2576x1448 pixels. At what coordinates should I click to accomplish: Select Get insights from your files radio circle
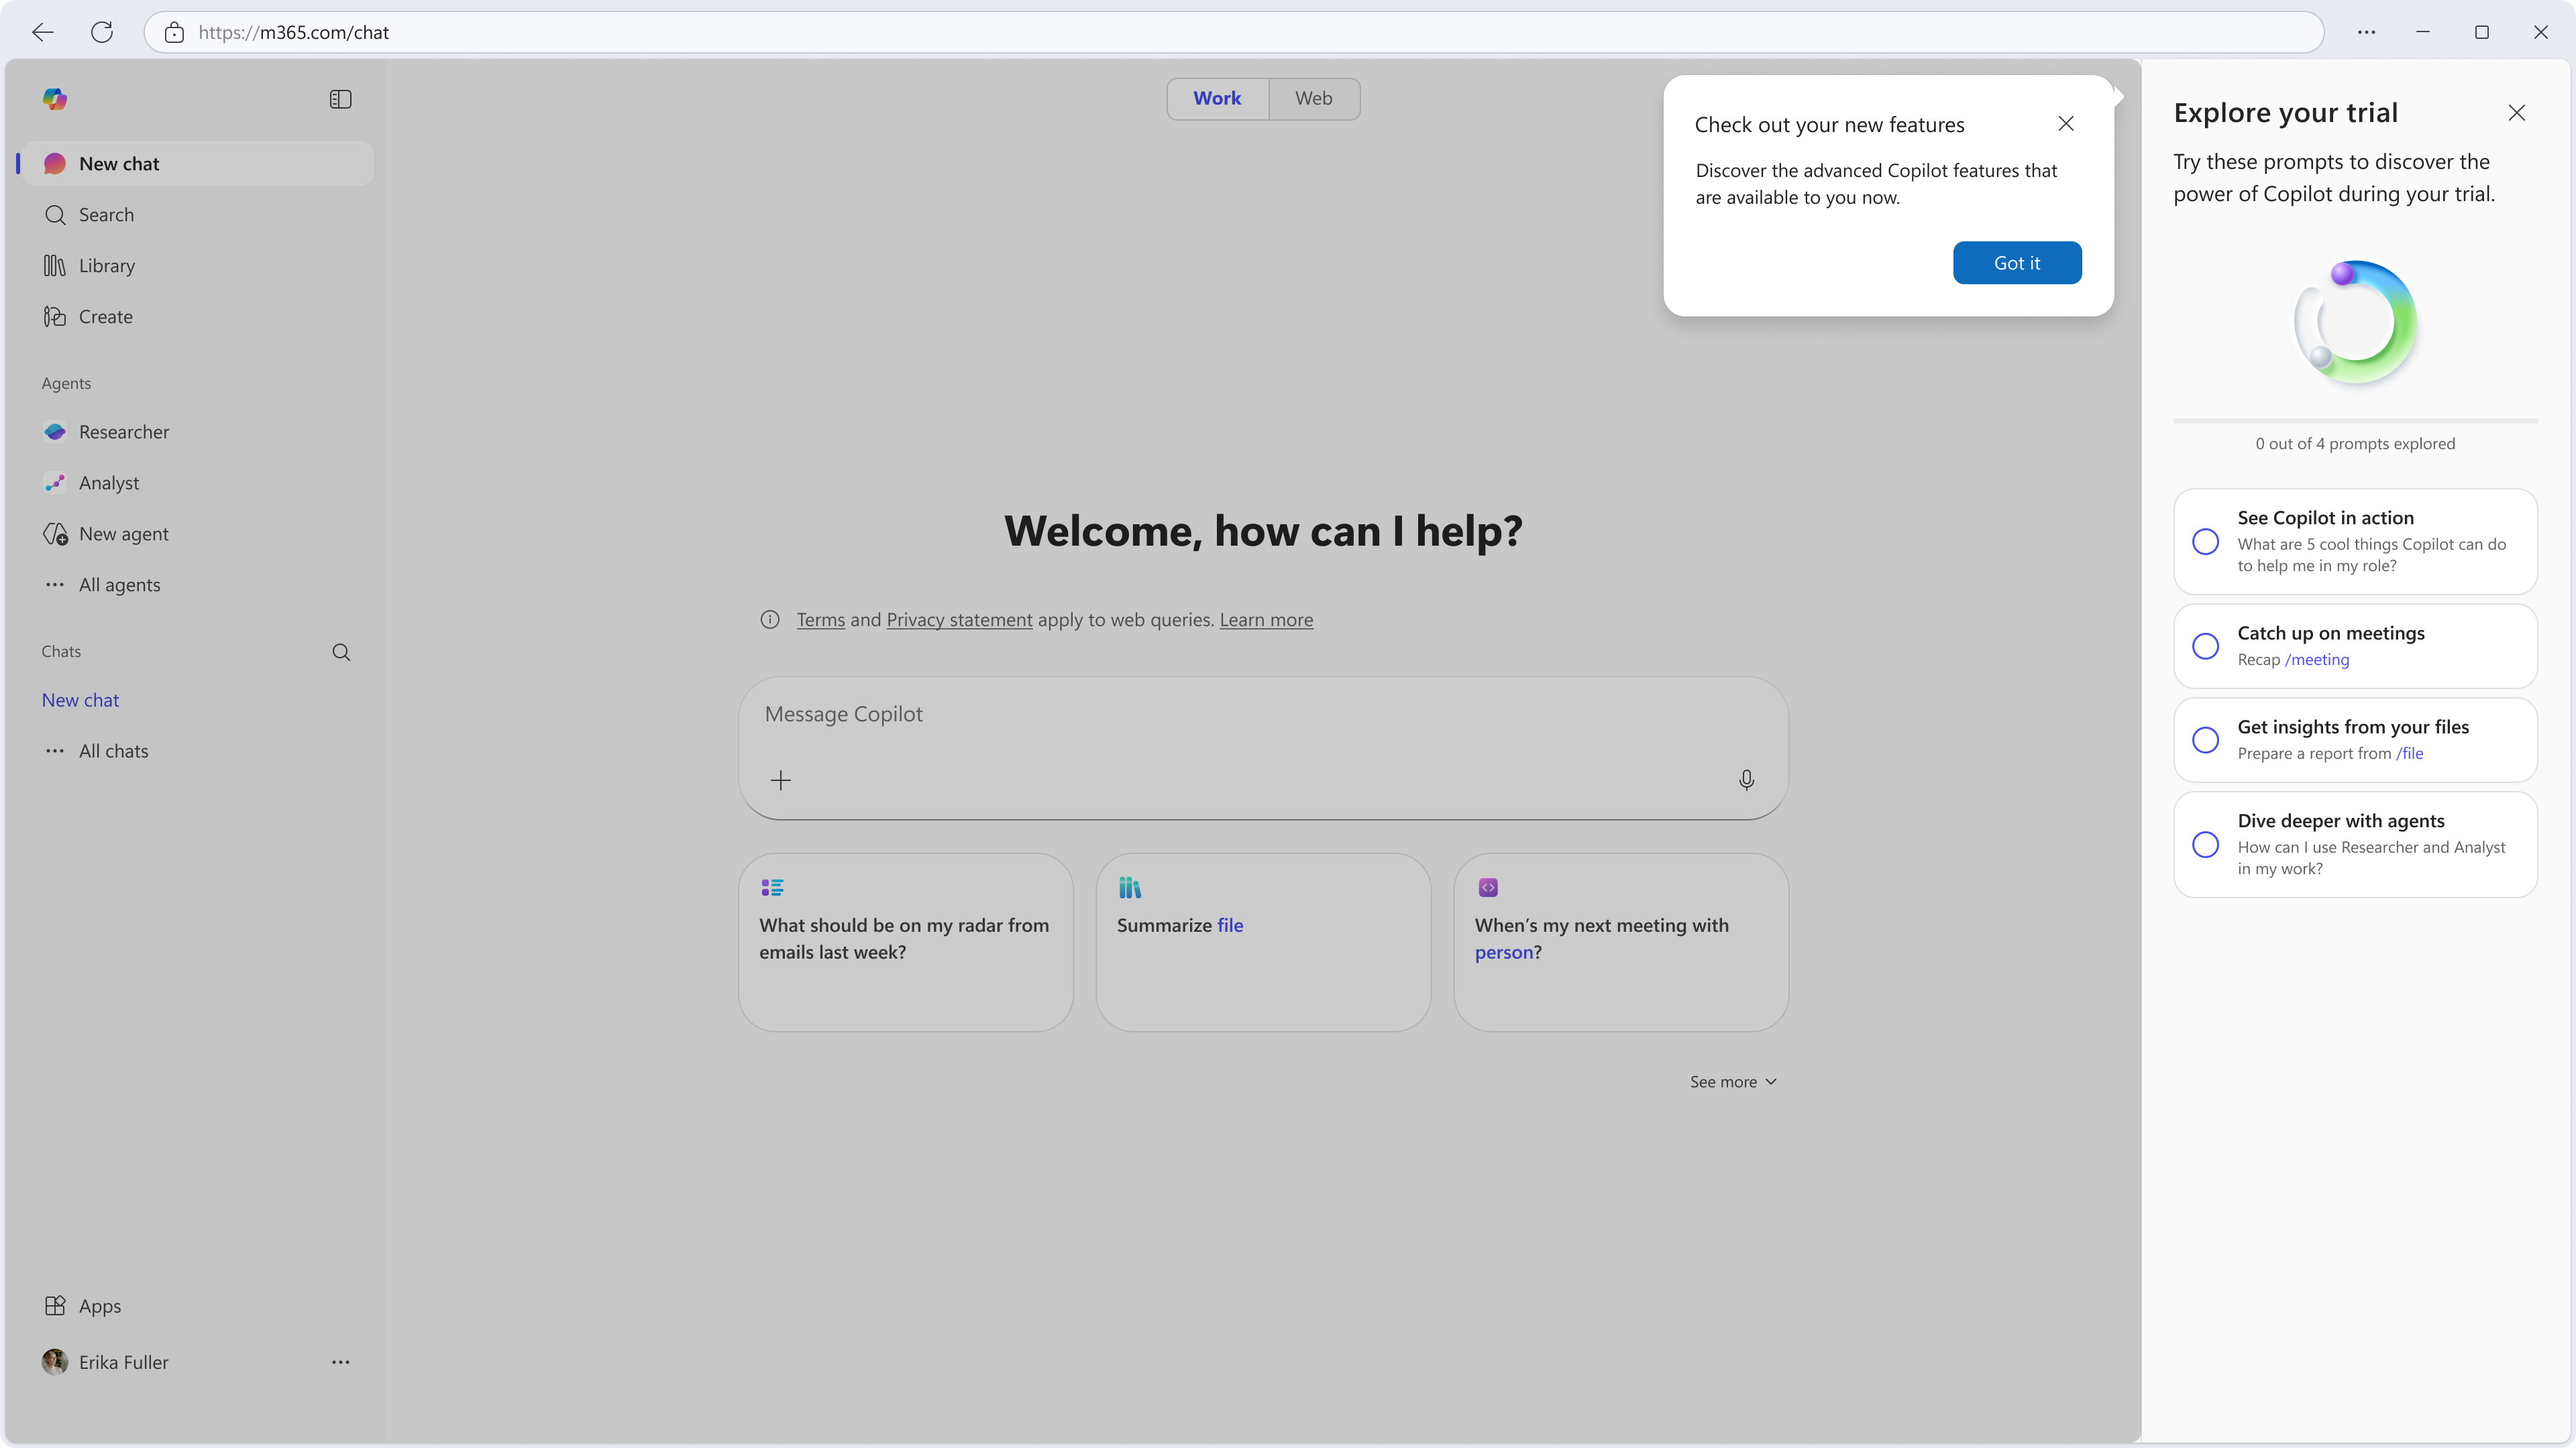2205,739
